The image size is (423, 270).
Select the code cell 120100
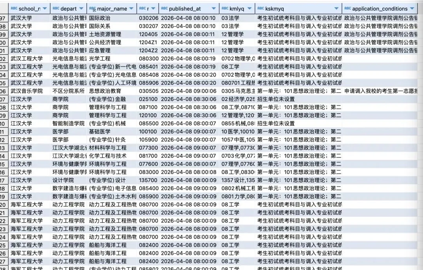tap(148, 115)
